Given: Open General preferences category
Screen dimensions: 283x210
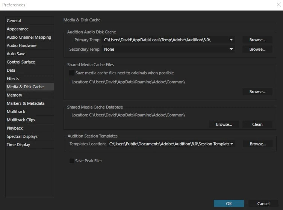Looking at the screenshot, I should tap(30, 21).
